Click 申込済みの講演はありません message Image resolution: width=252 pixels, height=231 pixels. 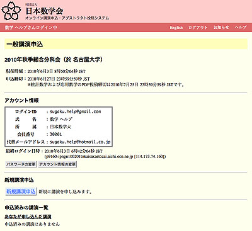pos(32,224)
